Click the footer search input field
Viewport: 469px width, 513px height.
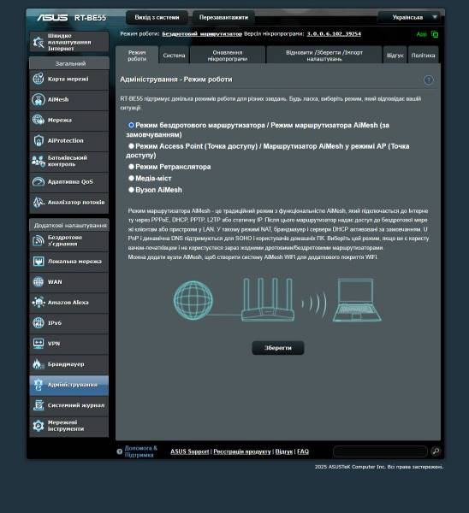pyautogui.click(x=380, y=451)
